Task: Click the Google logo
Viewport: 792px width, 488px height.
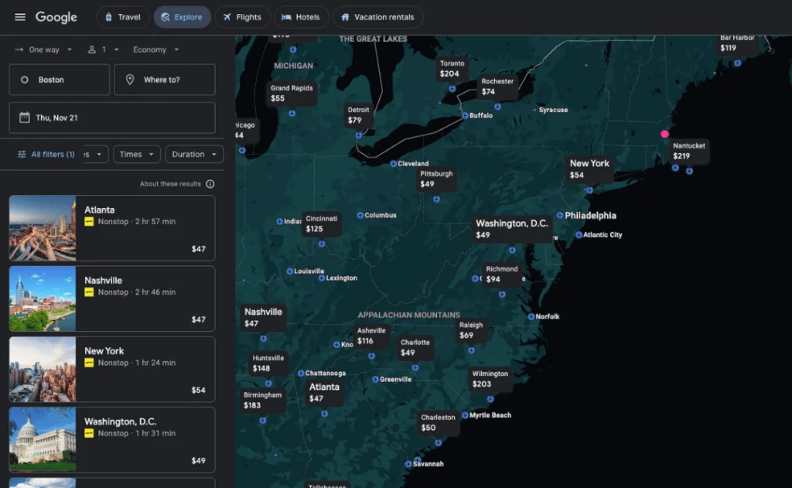Action: tap(56, 17)
